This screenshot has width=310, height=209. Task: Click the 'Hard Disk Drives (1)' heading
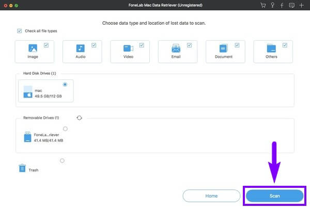click(40, 73)
